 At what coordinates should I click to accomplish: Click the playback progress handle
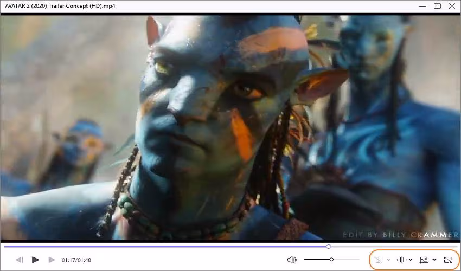329,247
